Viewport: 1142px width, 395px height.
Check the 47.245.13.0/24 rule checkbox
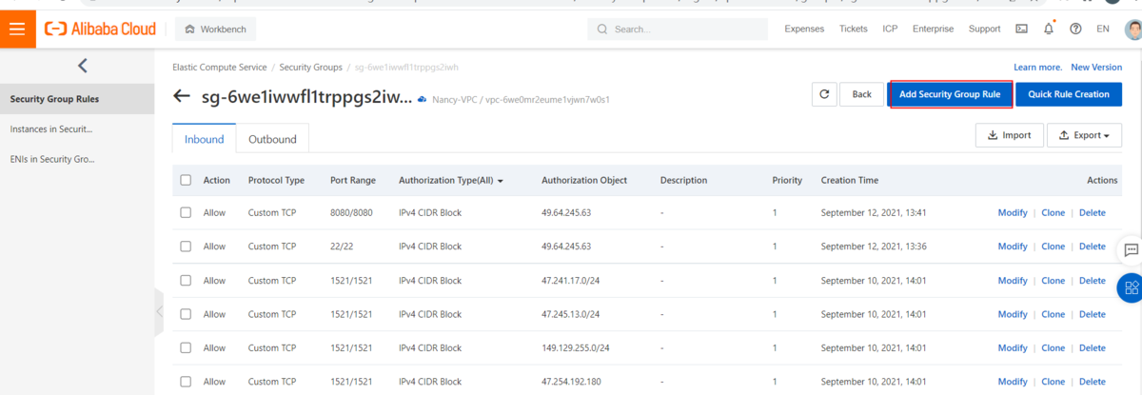tap(186, 314)
